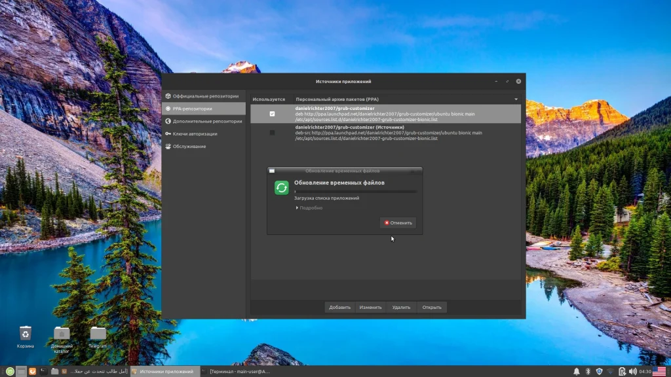Click the progress bar in update dialog
The image size is (671, 377).
click(355, 192)
